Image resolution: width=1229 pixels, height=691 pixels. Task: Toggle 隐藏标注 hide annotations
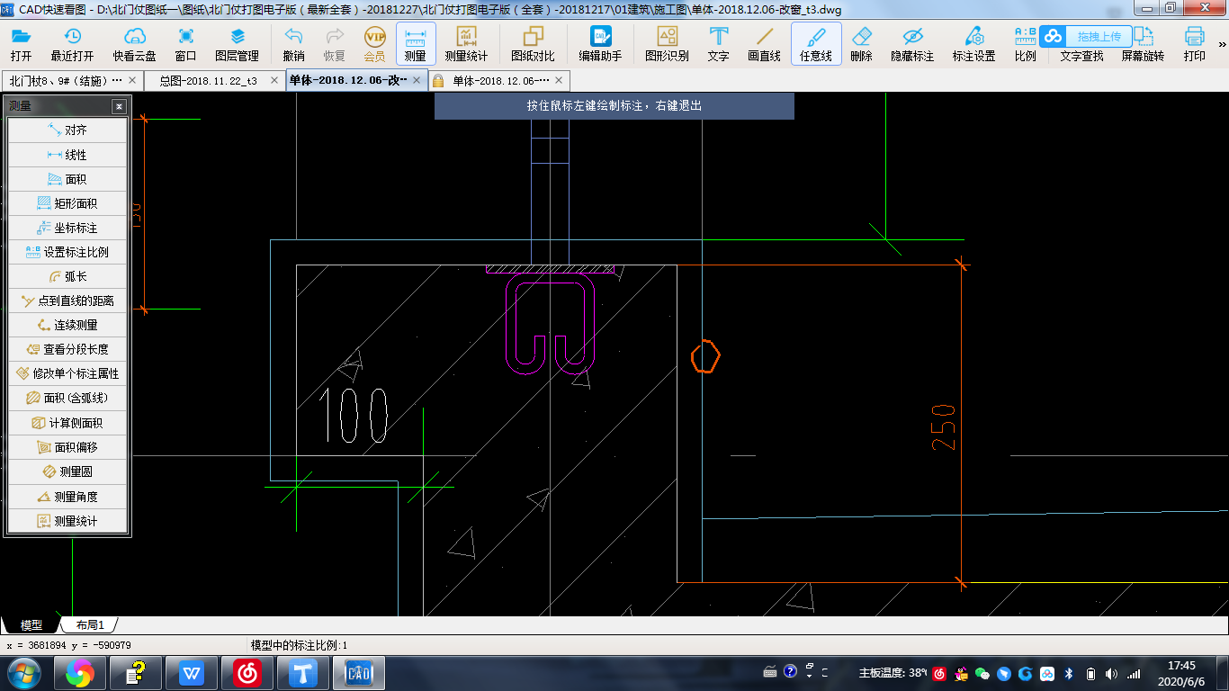(912, 43)
